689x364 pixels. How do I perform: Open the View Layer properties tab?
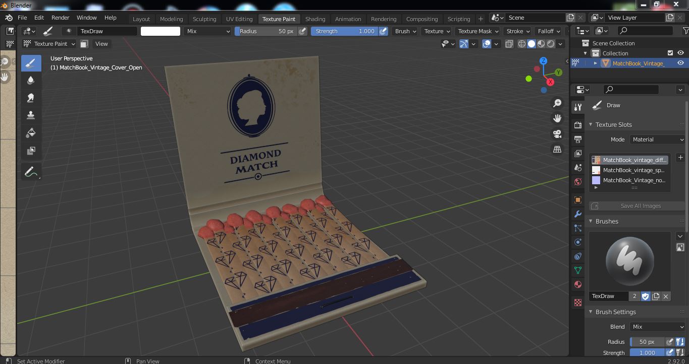[x=578, y=153]
